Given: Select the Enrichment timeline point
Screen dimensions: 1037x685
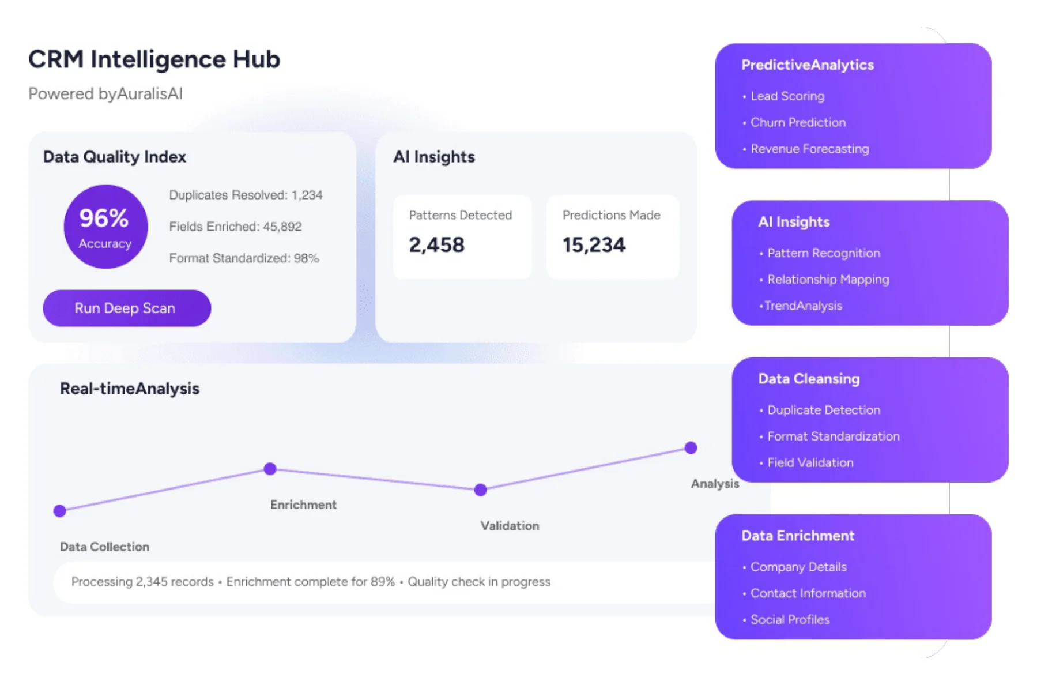Looking at the screenshot, I should pos(270,469).
